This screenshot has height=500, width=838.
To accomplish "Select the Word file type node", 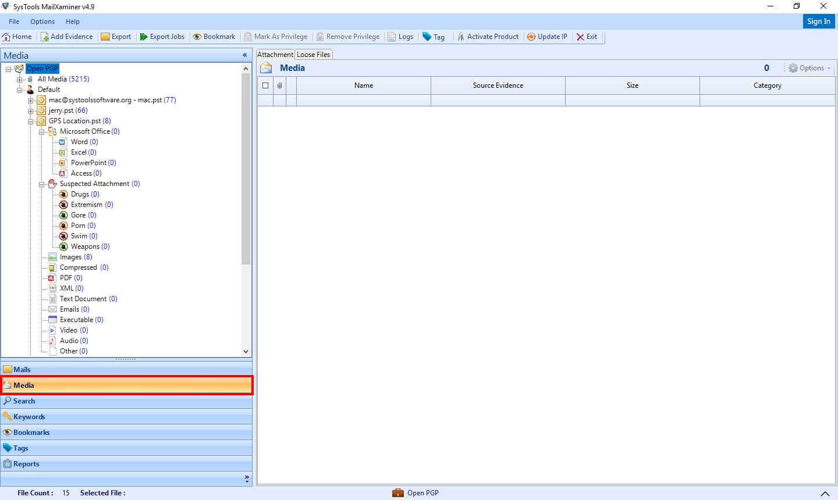I will click(x=84, y=142).
